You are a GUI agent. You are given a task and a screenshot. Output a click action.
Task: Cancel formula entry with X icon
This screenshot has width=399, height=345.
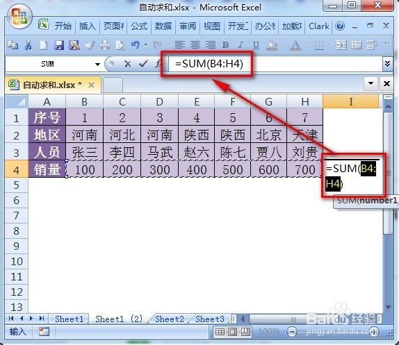tap(127, 64)
